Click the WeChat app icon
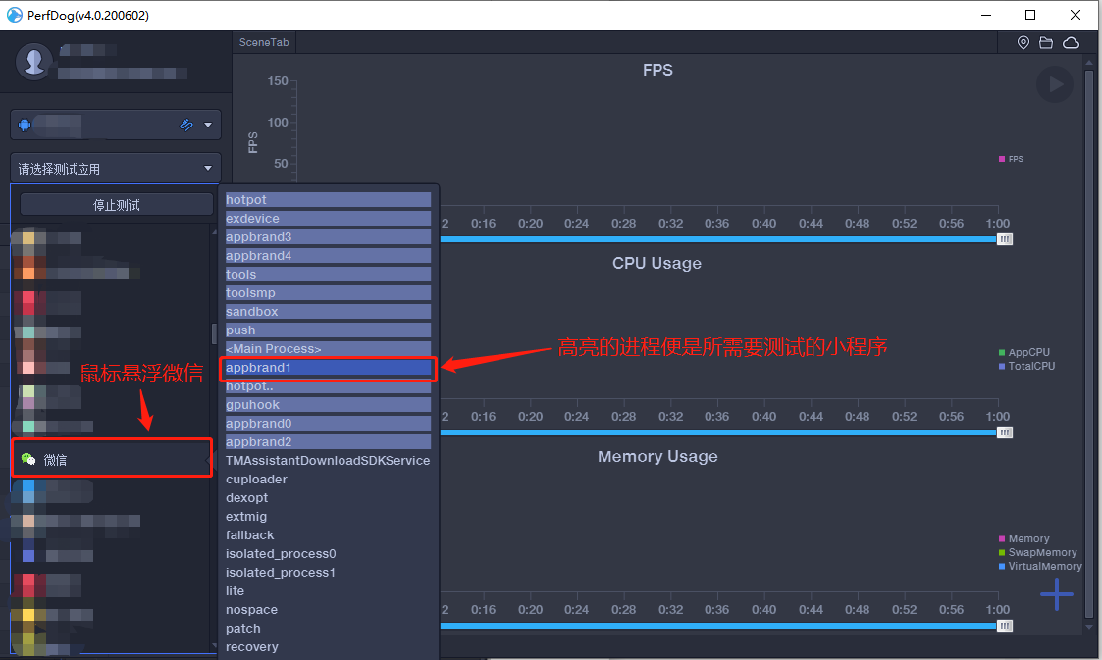This screenshot has height=660, width=1102. click(28, 459)
